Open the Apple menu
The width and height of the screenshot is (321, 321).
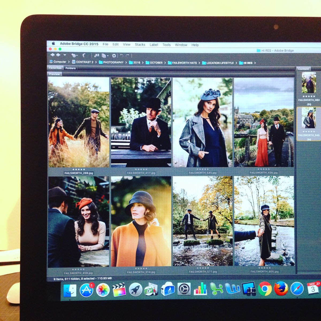click(x=53, y=43)
